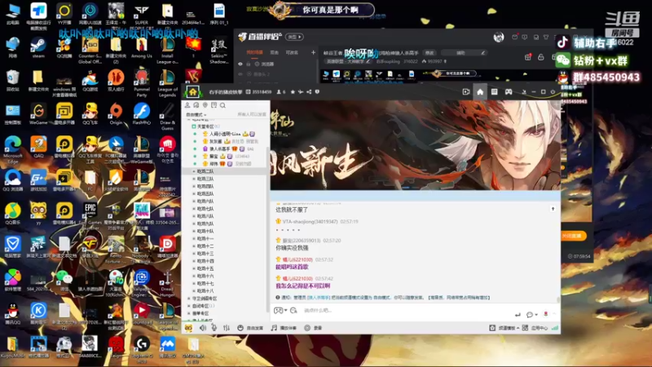The height and width of the screenshot is (367, 652).
Task: Toggle the padlock icon next to gift box
Action: [541, 57]
